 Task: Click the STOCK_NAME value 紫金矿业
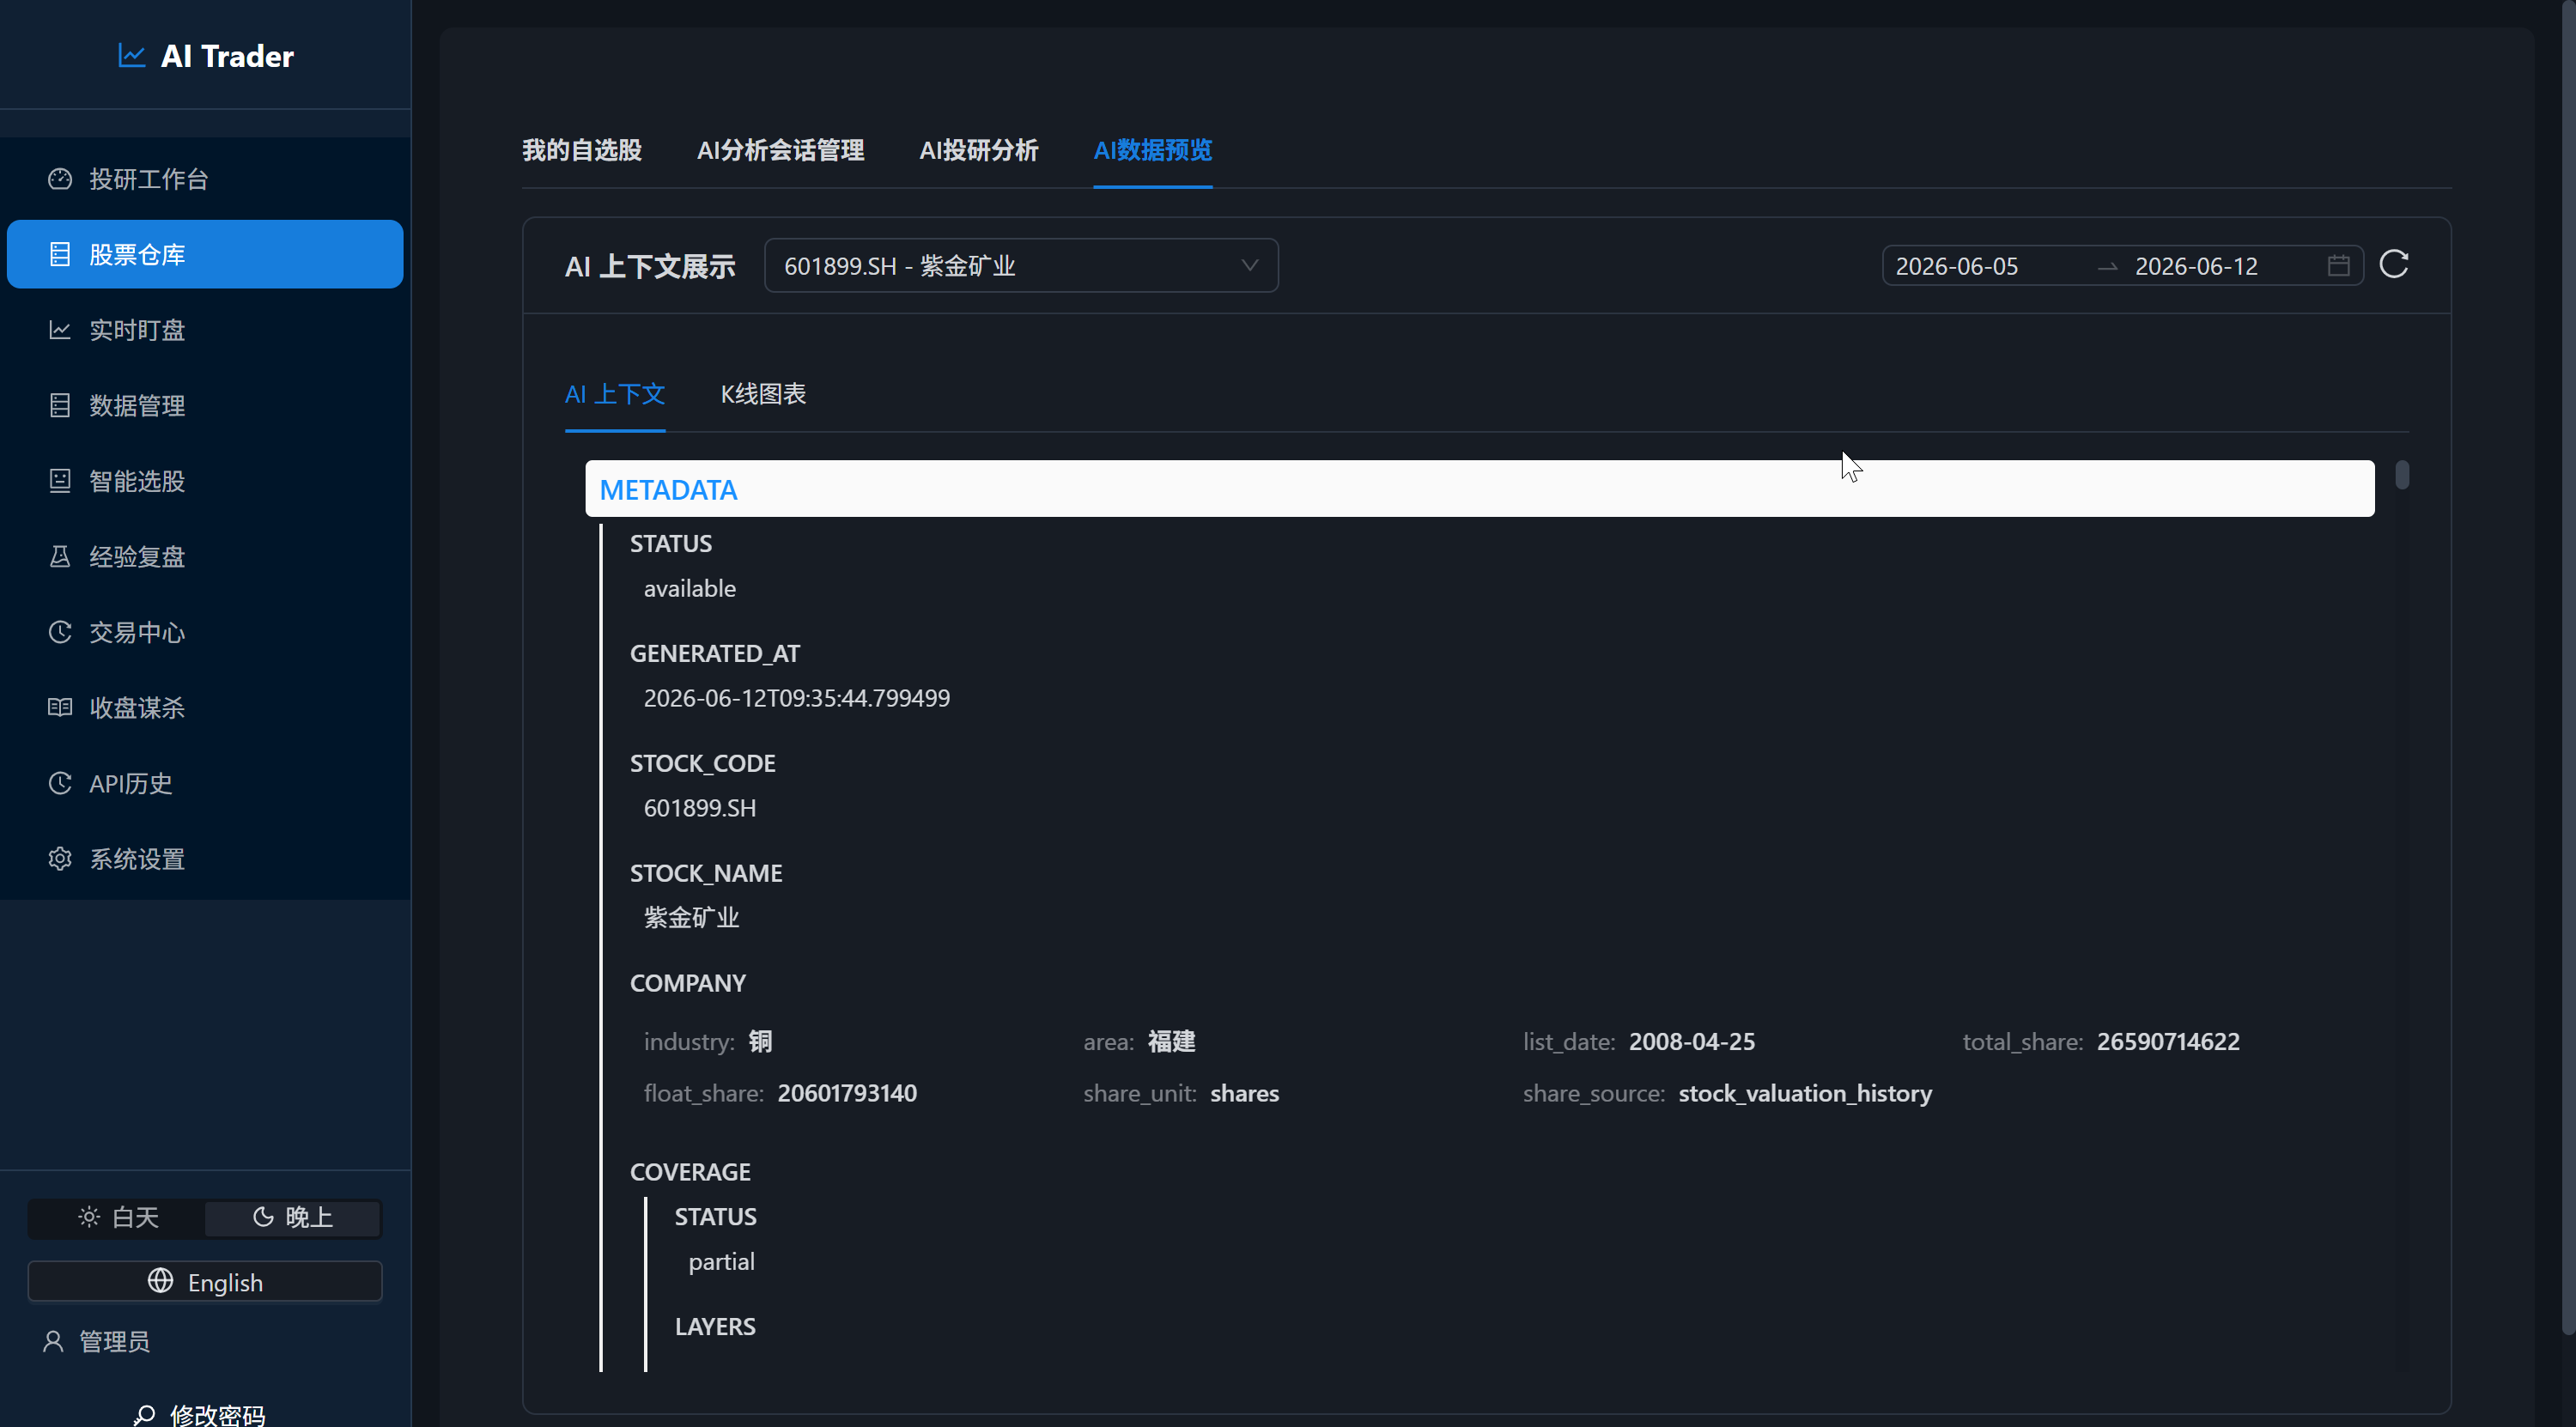click(x=691, y=917)
